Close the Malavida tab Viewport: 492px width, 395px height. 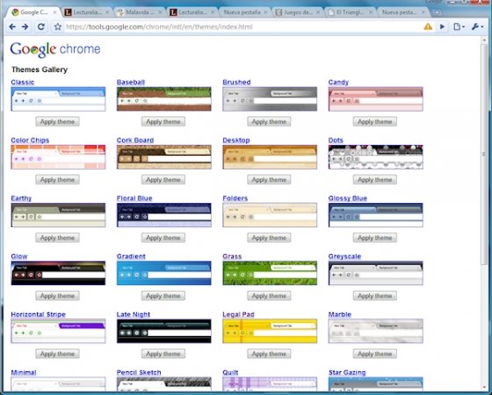(x=160, y=12)
